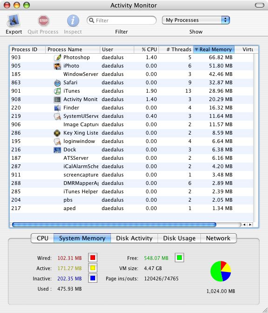Image resolution: width=268 pixels, height=313 pixels.
Task: Select the DMRMapperApp process row
Action: [x=131, y=183]
